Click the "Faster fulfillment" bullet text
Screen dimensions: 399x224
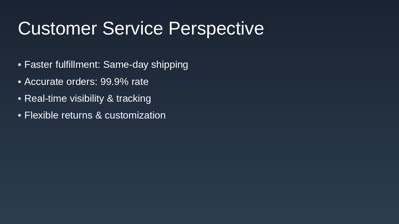coord(62,65)
